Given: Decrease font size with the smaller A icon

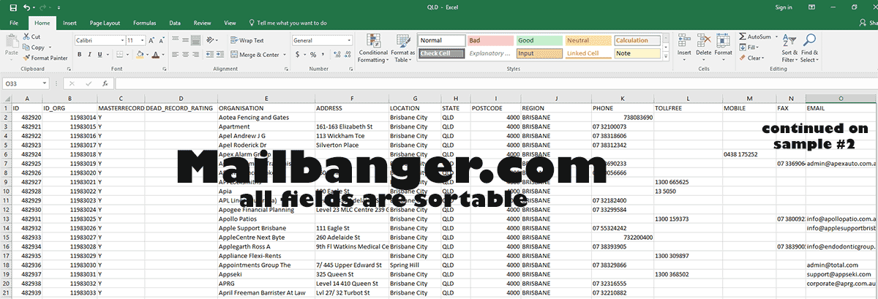Looking at the screenshot, I should coord(161,40).
